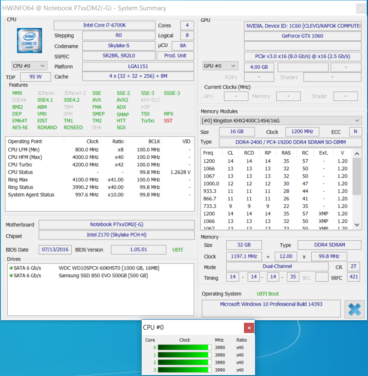Click the AES-NI feature label
This screenshot has height=376, width=368.
20,127
